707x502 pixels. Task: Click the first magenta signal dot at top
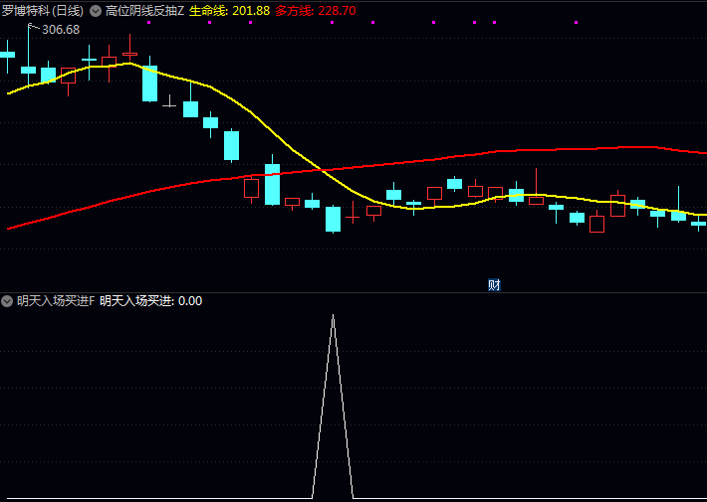click(x=147, y=22)
